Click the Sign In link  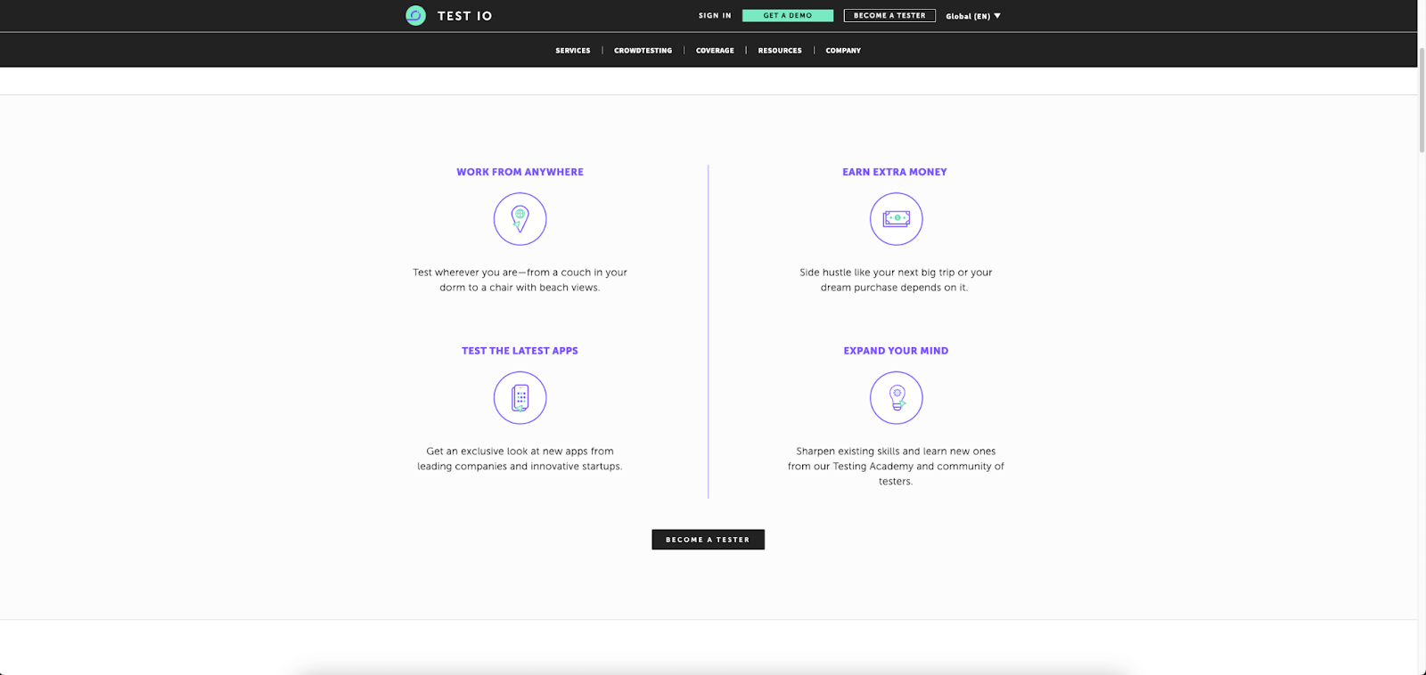coord(714,16)
